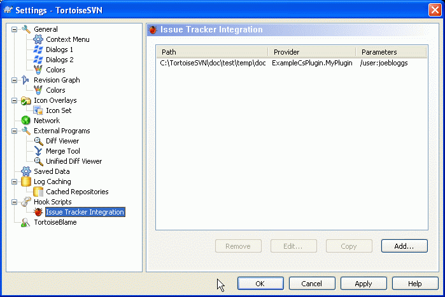The height and width of the screenshot is (297, 445).
Task: Click the Dialogs 1 windows icon
Action: click(x=38, y=49)
